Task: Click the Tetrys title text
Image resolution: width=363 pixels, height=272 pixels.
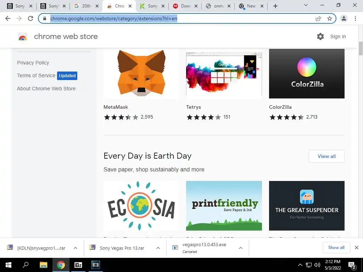Action: (194, 107)
